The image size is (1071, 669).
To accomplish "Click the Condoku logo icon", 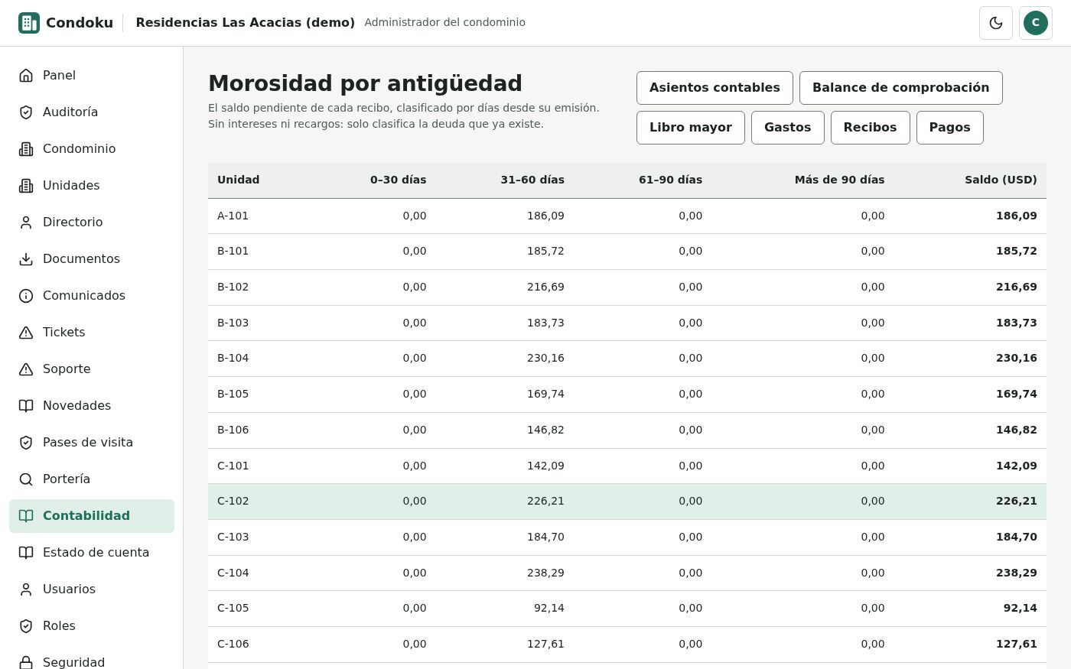I will (29, 23).
